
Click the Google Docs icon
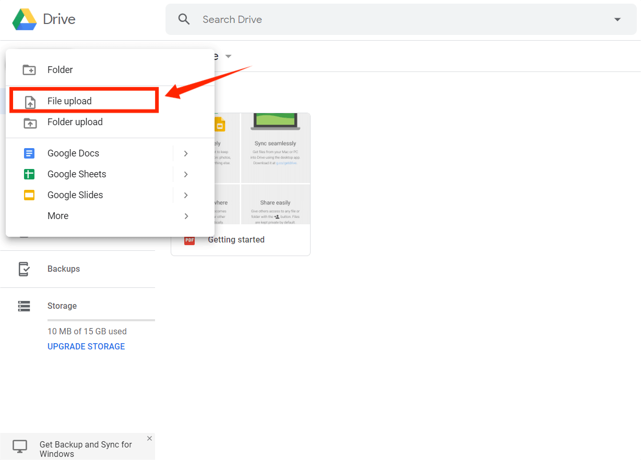click(29, 153)
